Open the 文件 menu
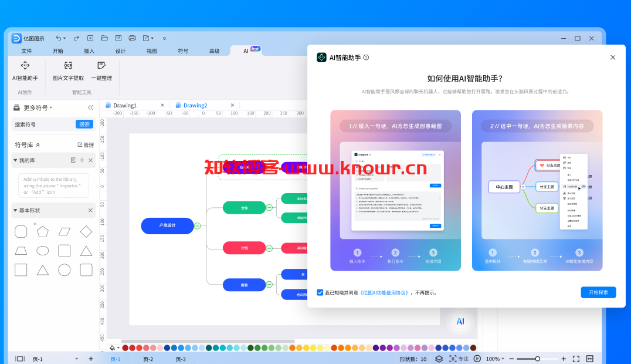The image size is (631, 364). (26, 51)
